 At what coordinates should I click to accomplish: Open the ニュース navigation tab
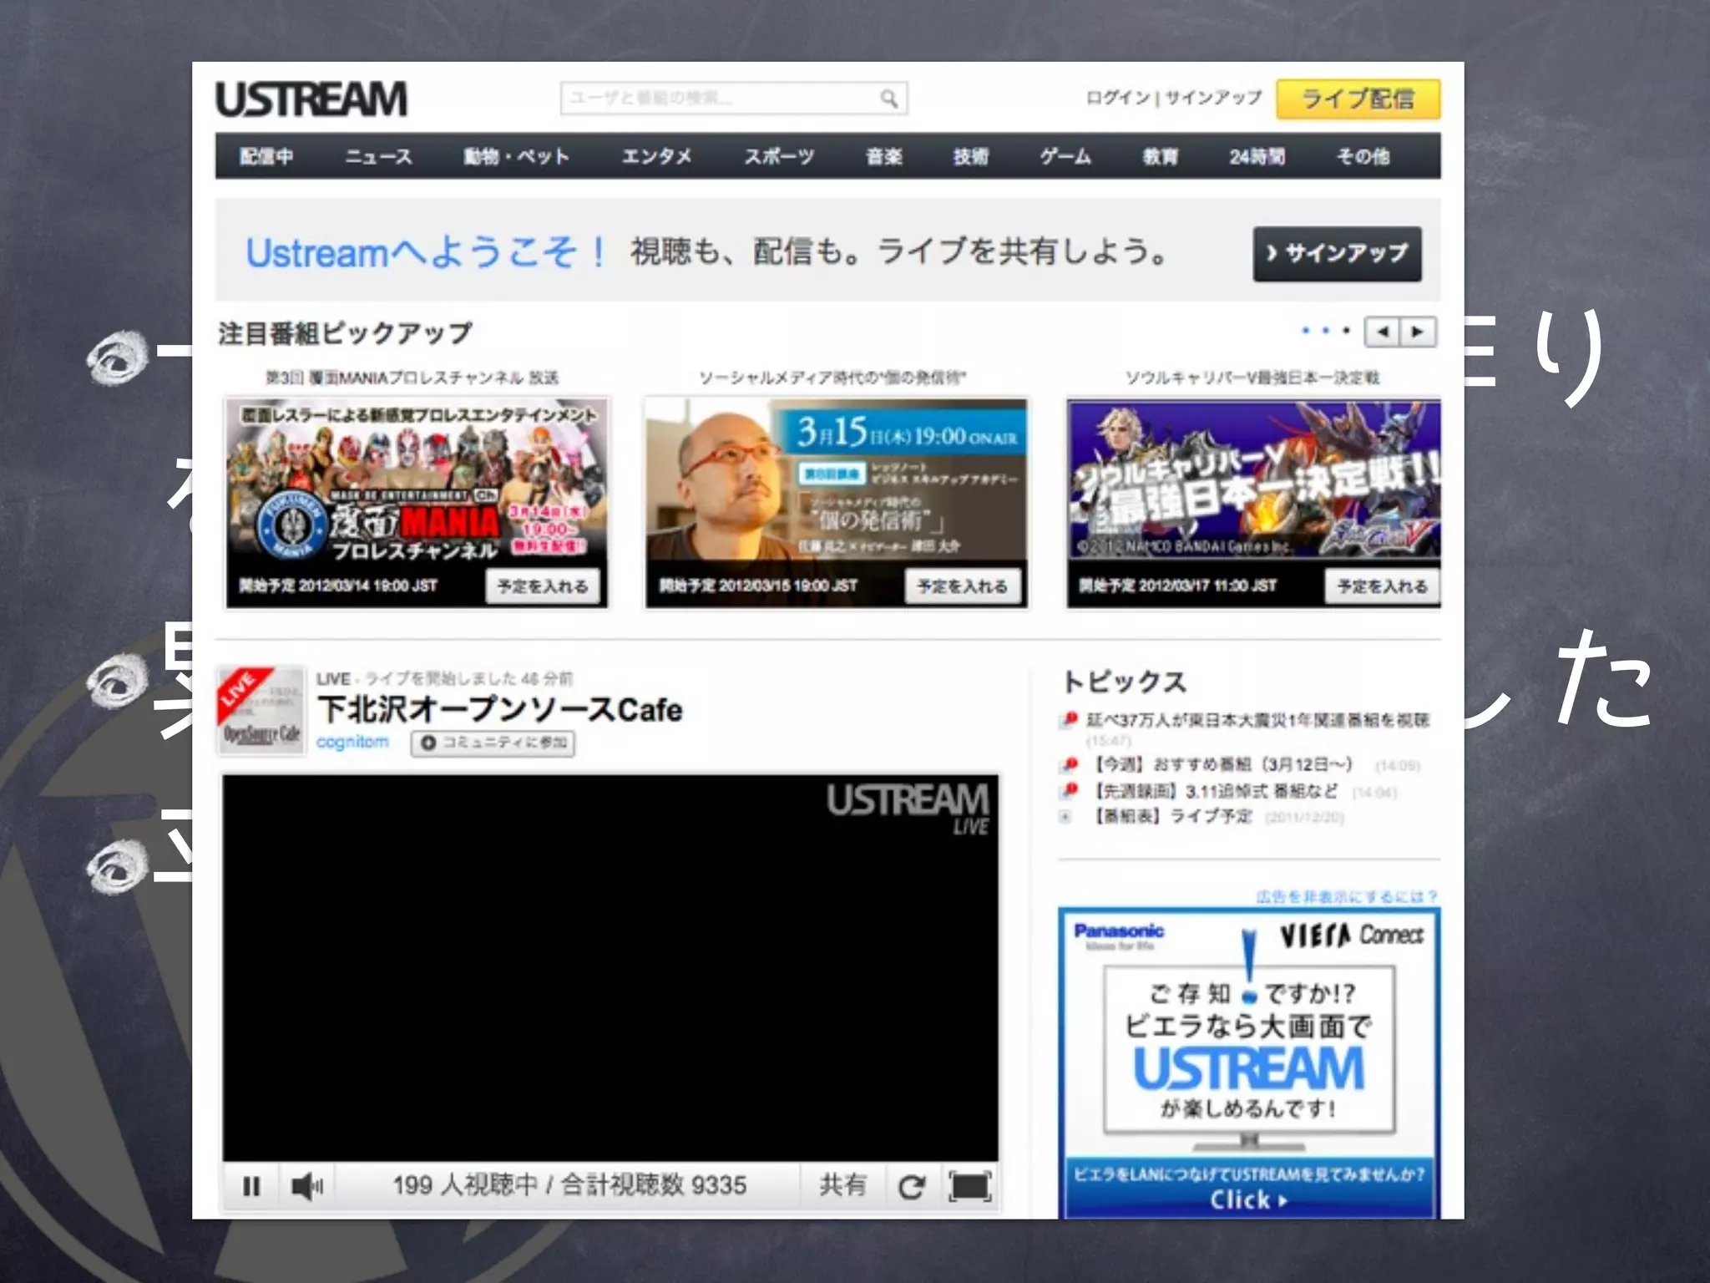click(378, 156)
